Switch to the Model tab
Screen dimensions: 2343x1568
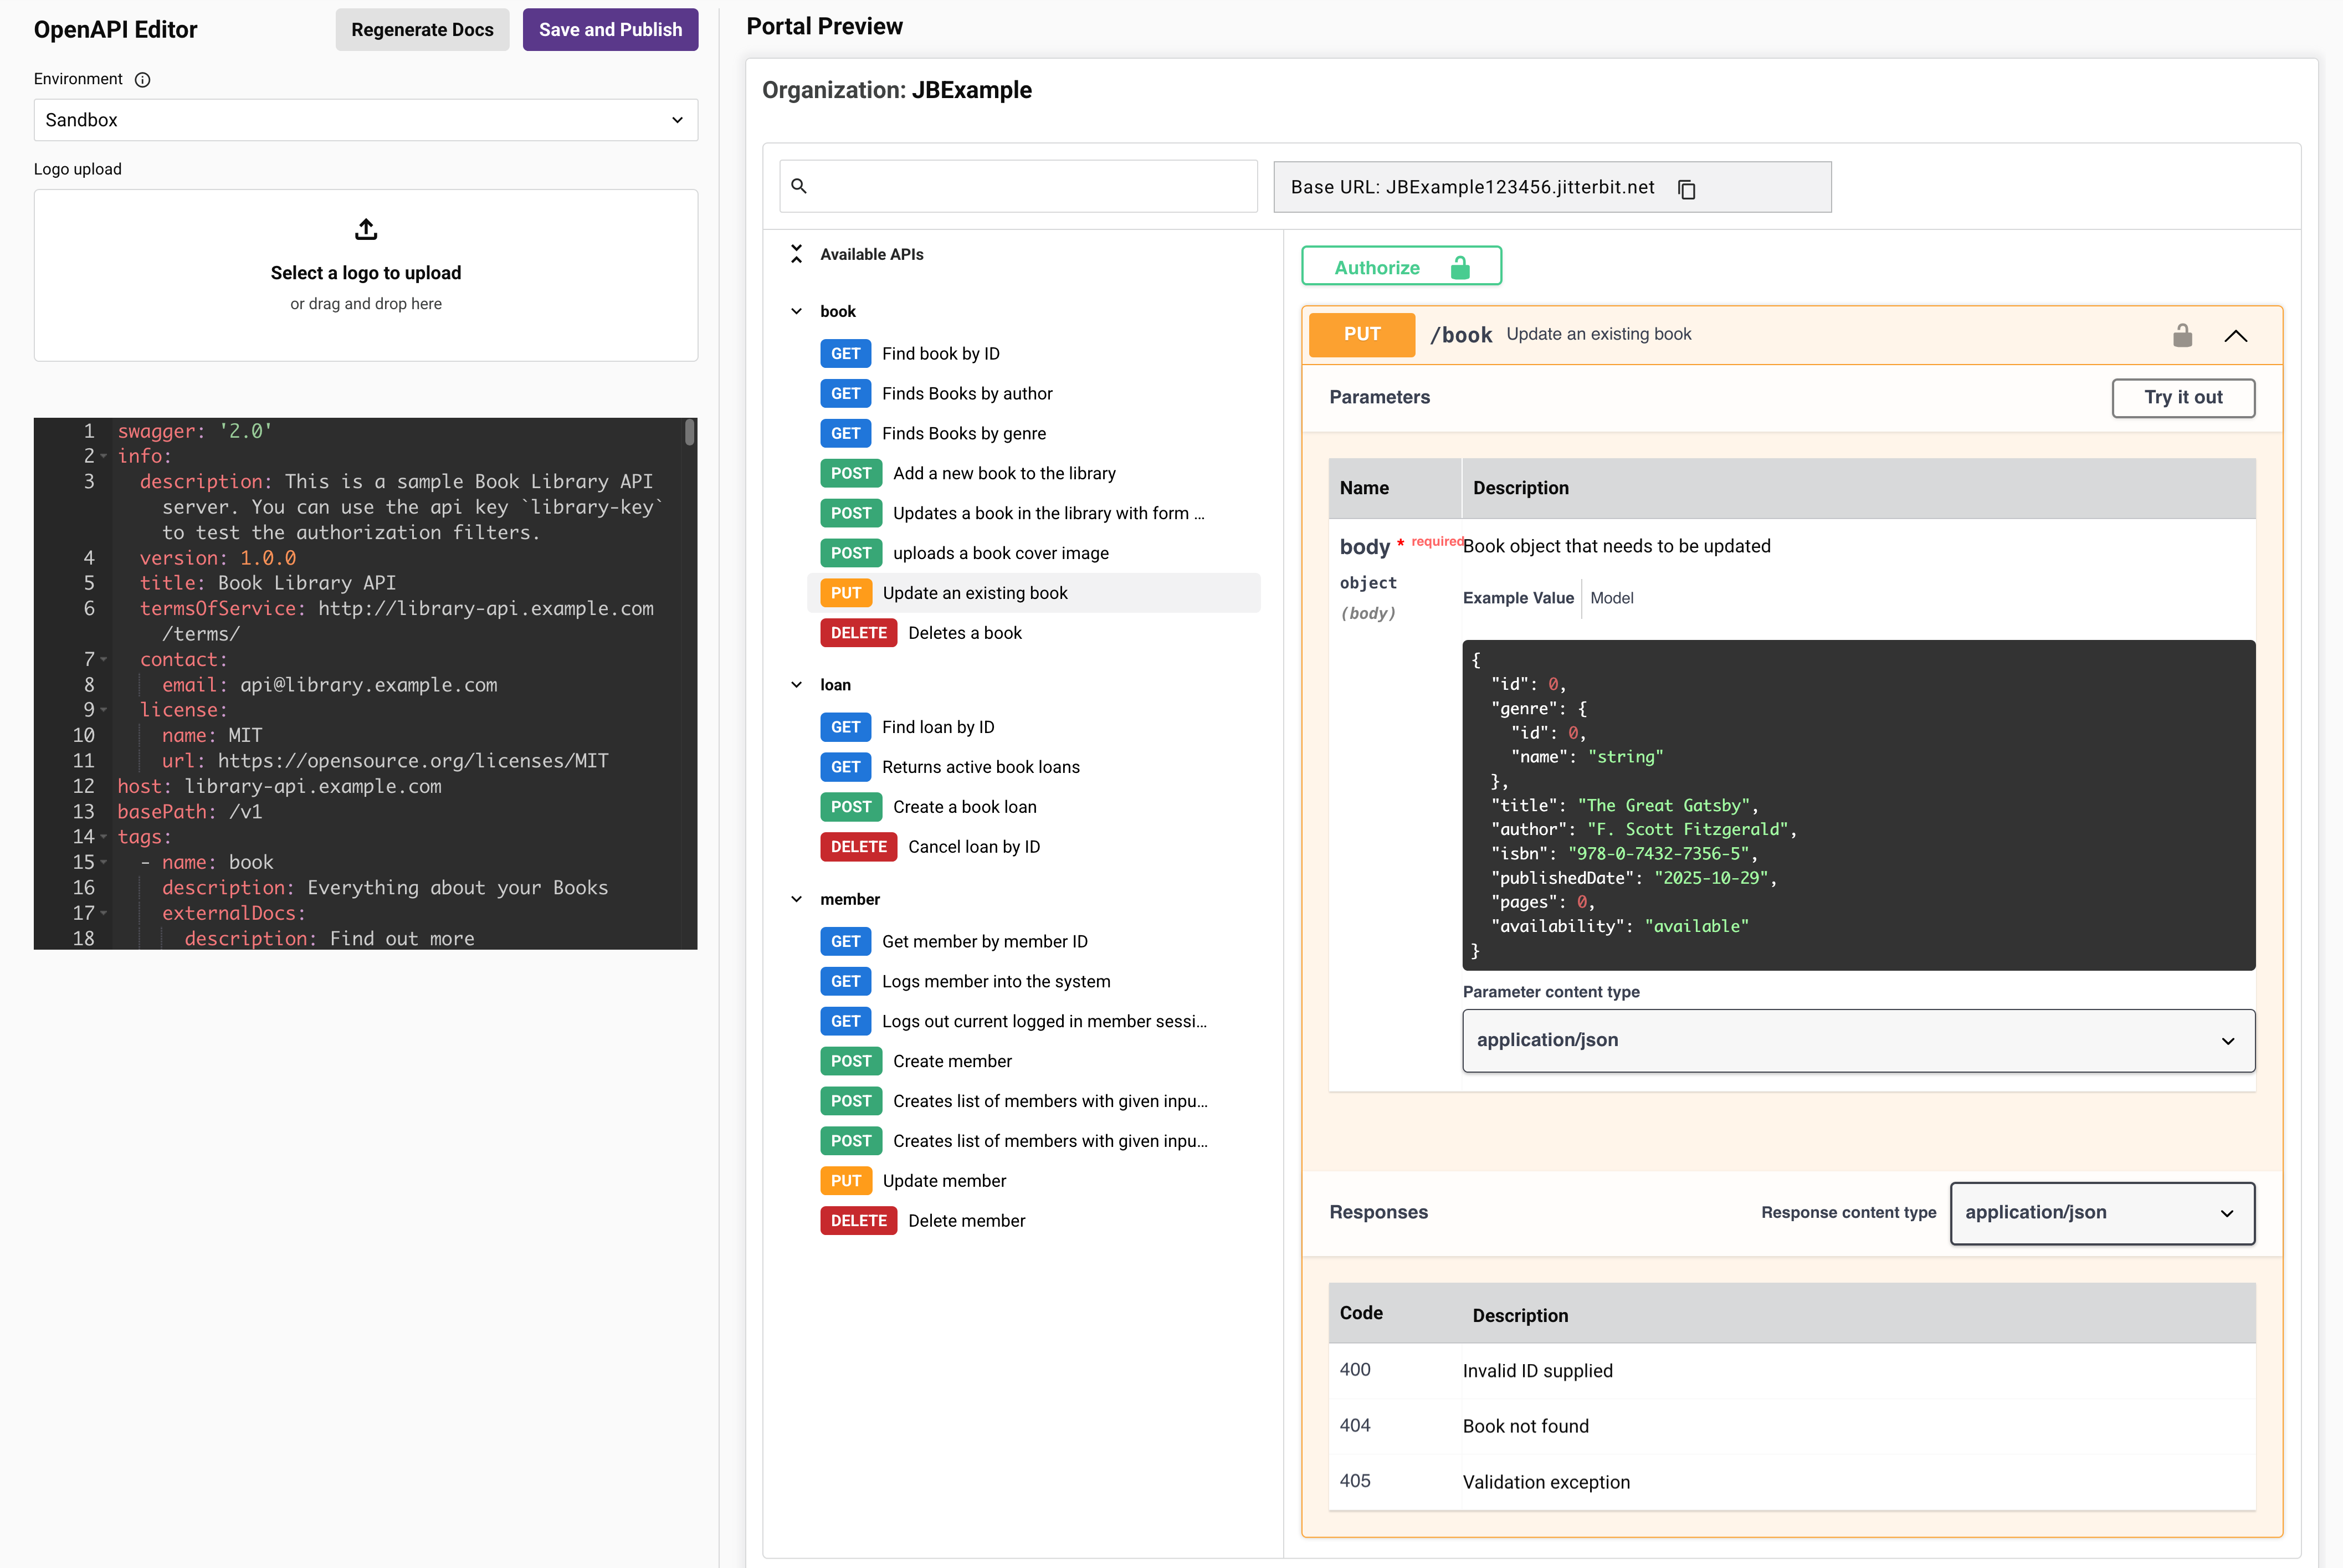(1612, 598)
